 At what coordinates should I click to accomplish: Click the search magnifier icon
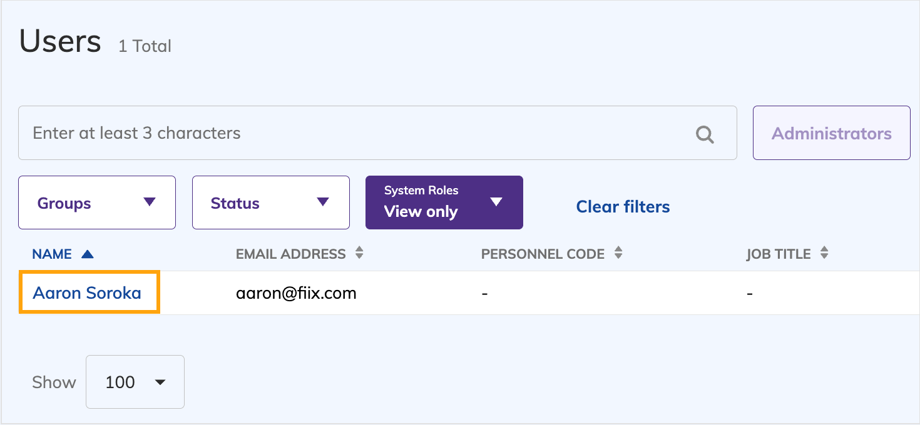pyautogui.click(x=705, y=134)
